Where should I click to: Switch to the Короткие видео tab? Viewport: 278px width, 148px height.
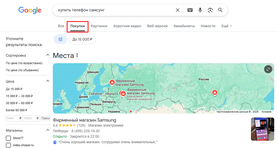pos(127,26)
